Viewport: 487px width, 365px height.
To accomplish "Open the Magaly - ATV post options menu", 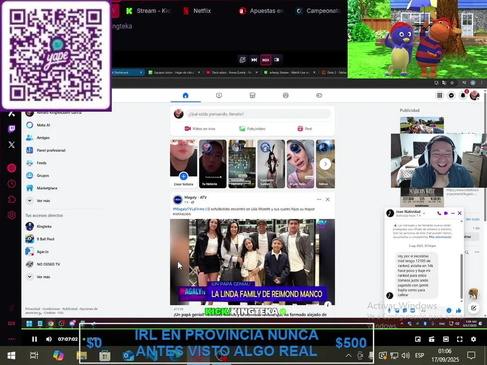I will click(319, 199).
